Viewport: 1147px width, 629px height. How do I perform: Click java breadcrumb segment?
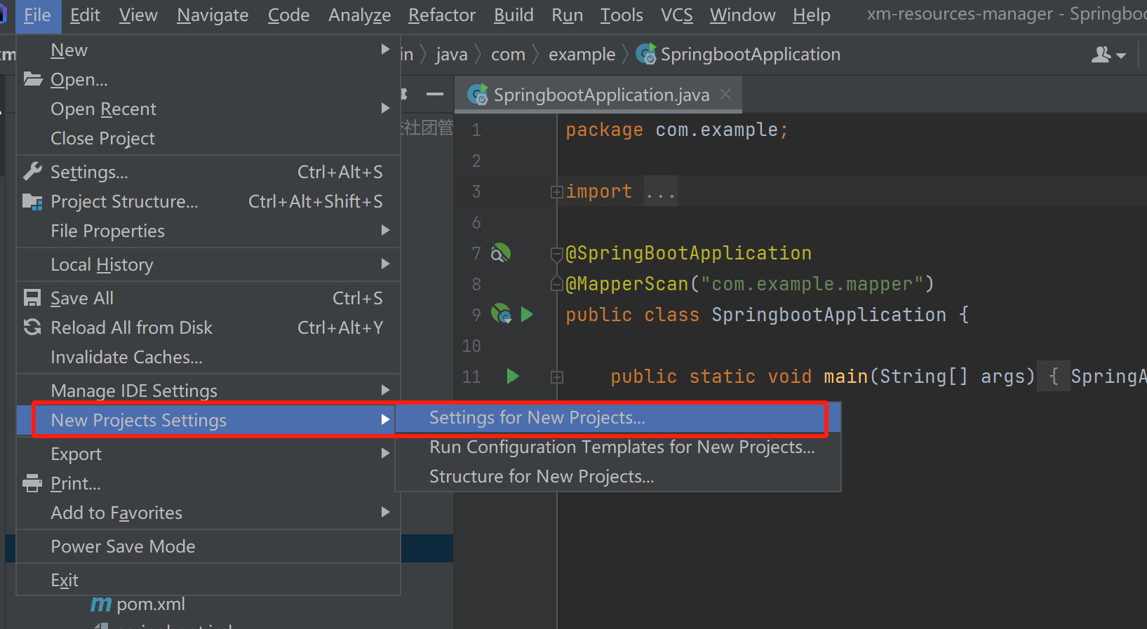(x=451, y=55)
